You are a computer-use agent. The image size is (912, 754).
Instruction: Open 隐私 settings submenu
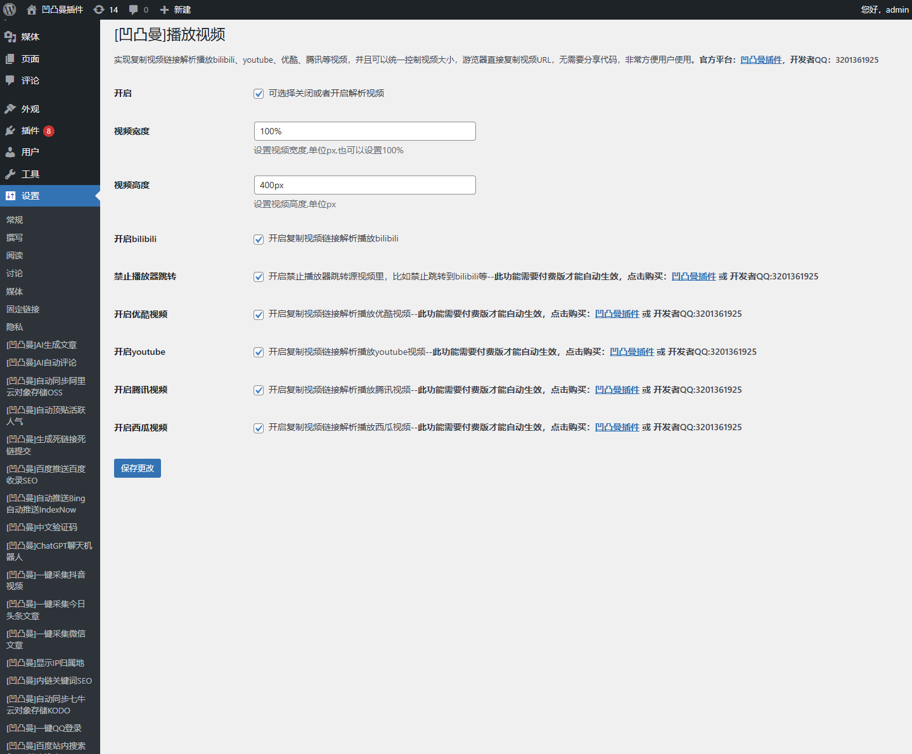15,327
